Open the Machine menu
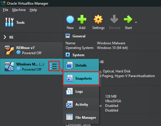This screenshot has width=161, height=126. coord(19,10)
